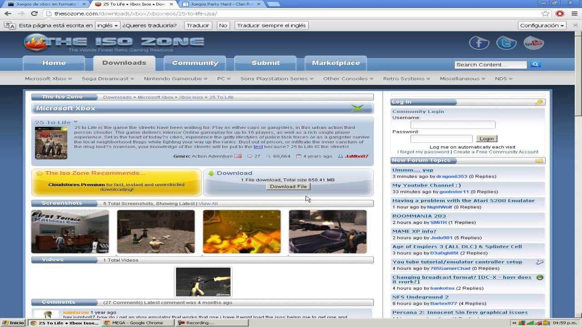Open The Iso Zone YouTube icon
582x327 pixels.
(x=533, y=43)
